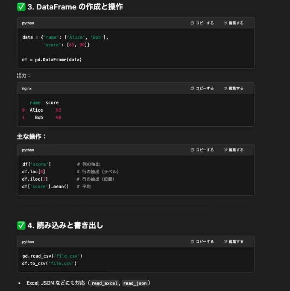Click the 'Alice' string in the data dictionary
Screen dimensions: 290x291
76,38
